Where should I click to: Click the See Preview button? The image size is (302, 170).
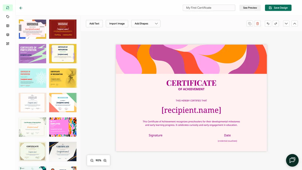[250, 8]
